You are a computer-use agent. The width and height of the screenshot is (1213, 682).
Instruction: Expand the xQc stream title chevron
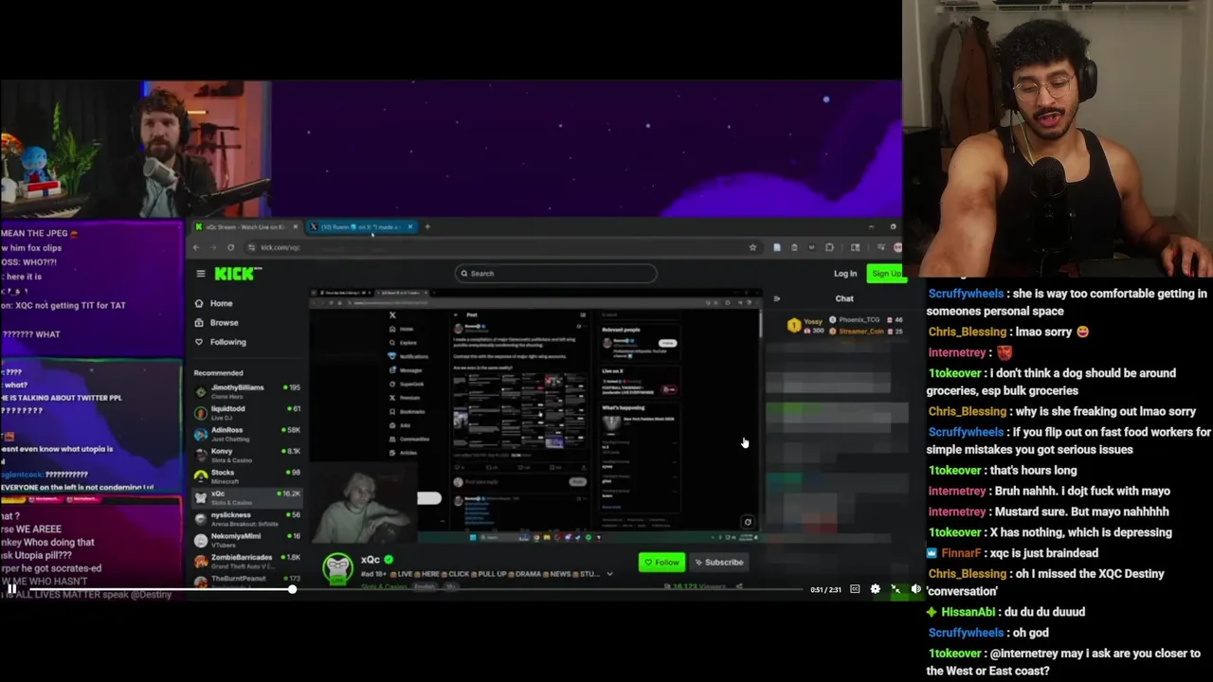coord(609,574)
